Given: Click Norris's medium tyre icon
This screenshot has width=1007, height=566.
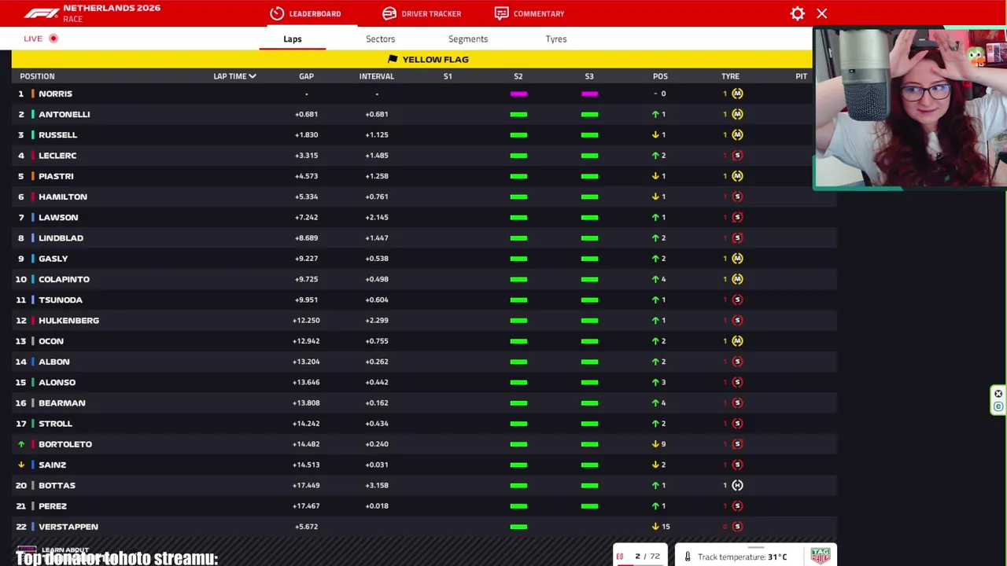Looking at the screenshot, I should 737,94.
